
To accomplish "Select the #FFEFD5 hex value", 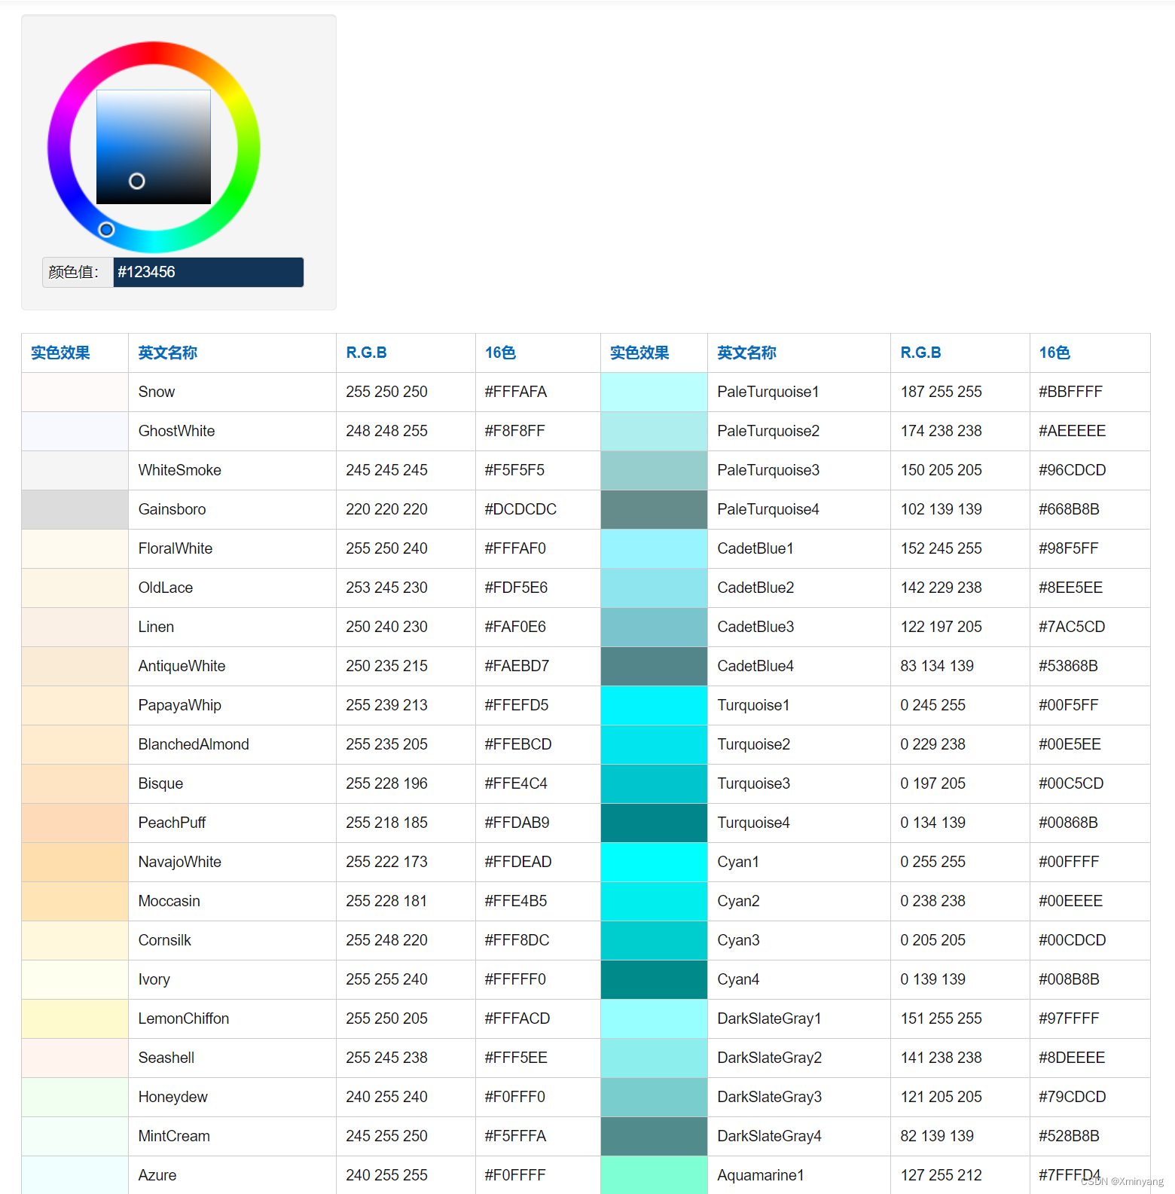I will [x=517, y=705].
